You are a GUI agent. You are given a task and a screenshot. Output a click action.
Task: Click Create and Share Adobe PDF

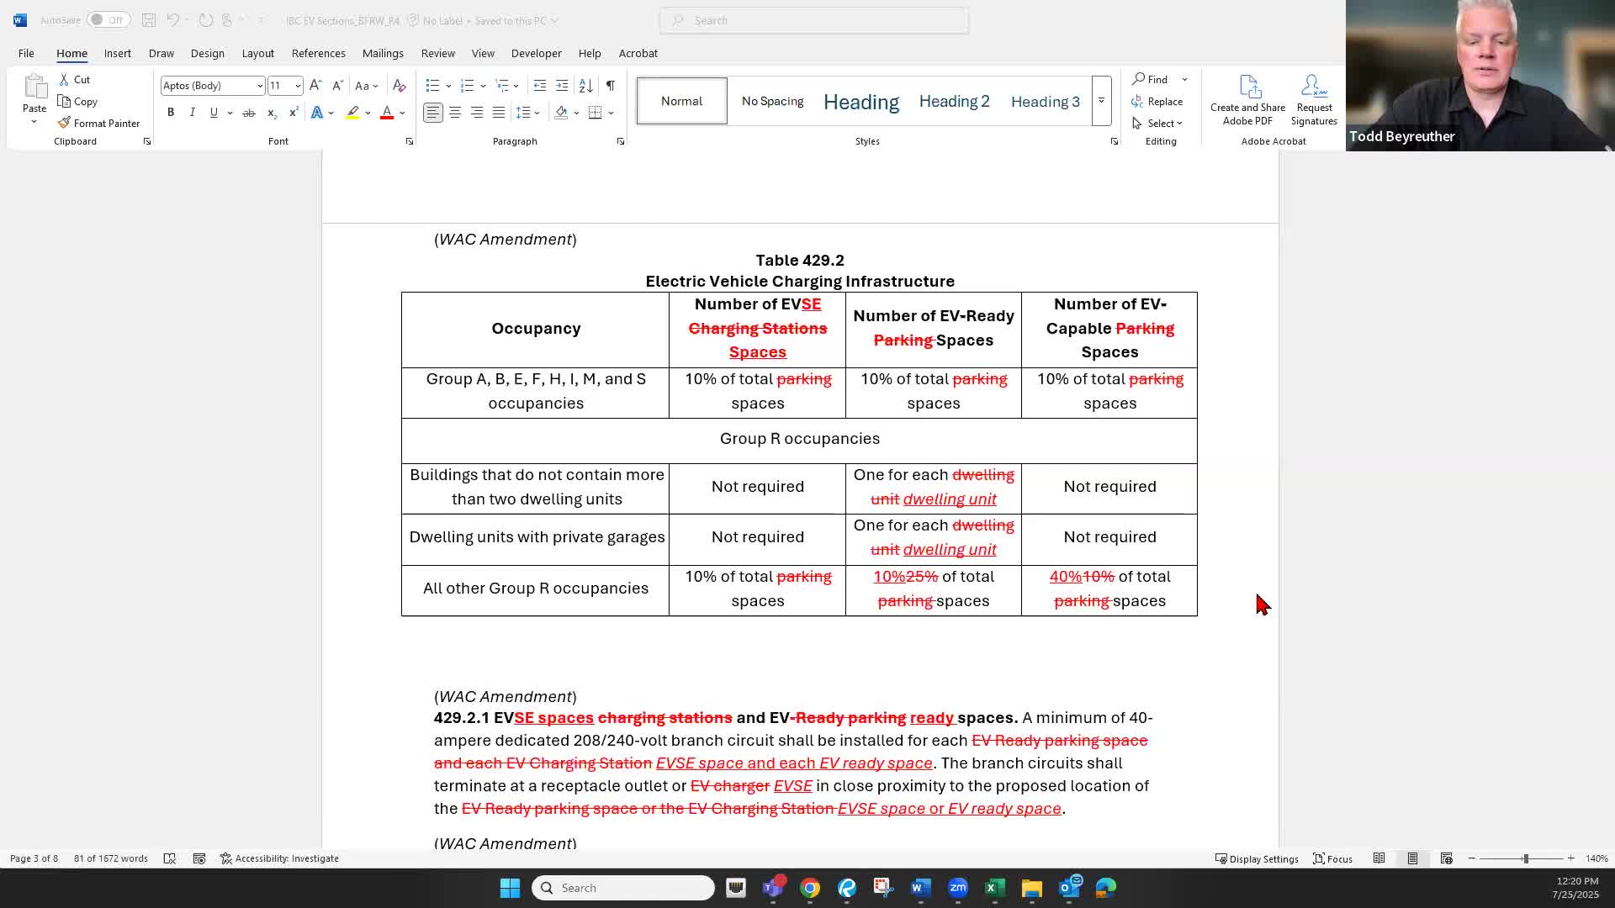[x=1248, y=100]
